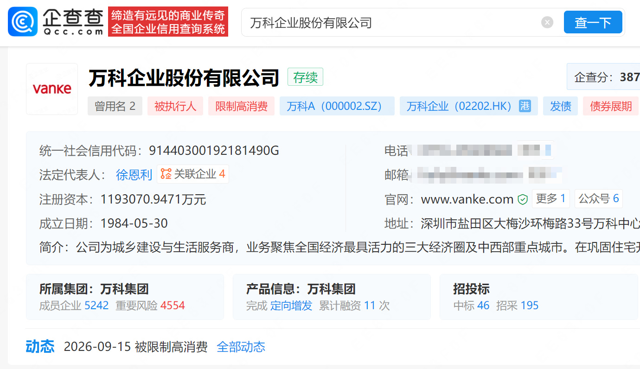Click the green verified shield icon
Image resolution: width=640 pixels, height=369 pixels.
click(x=523, y=199)
